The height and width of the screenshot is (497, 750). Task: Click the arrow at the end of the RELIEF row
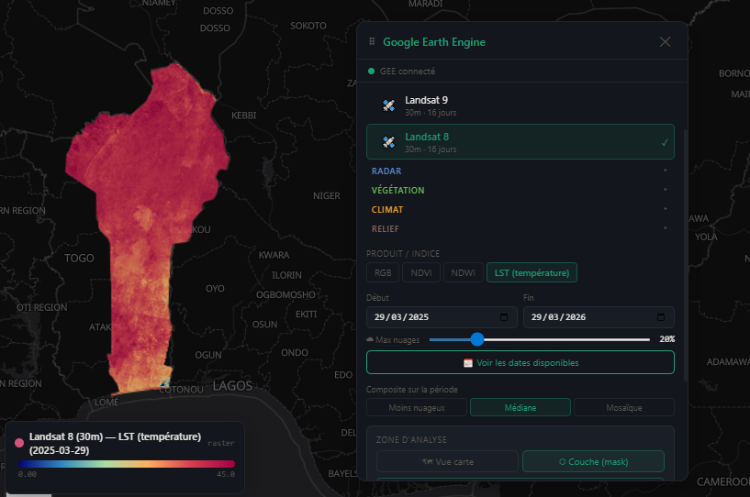[666, 228]
